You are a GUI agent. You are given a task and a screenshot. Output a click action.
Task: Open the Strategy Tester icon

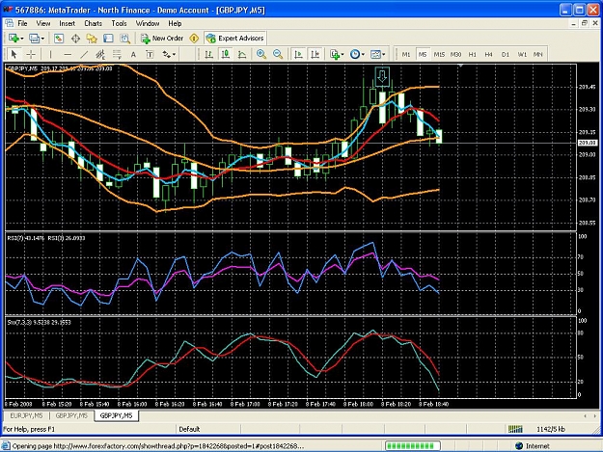click(125, 38)
